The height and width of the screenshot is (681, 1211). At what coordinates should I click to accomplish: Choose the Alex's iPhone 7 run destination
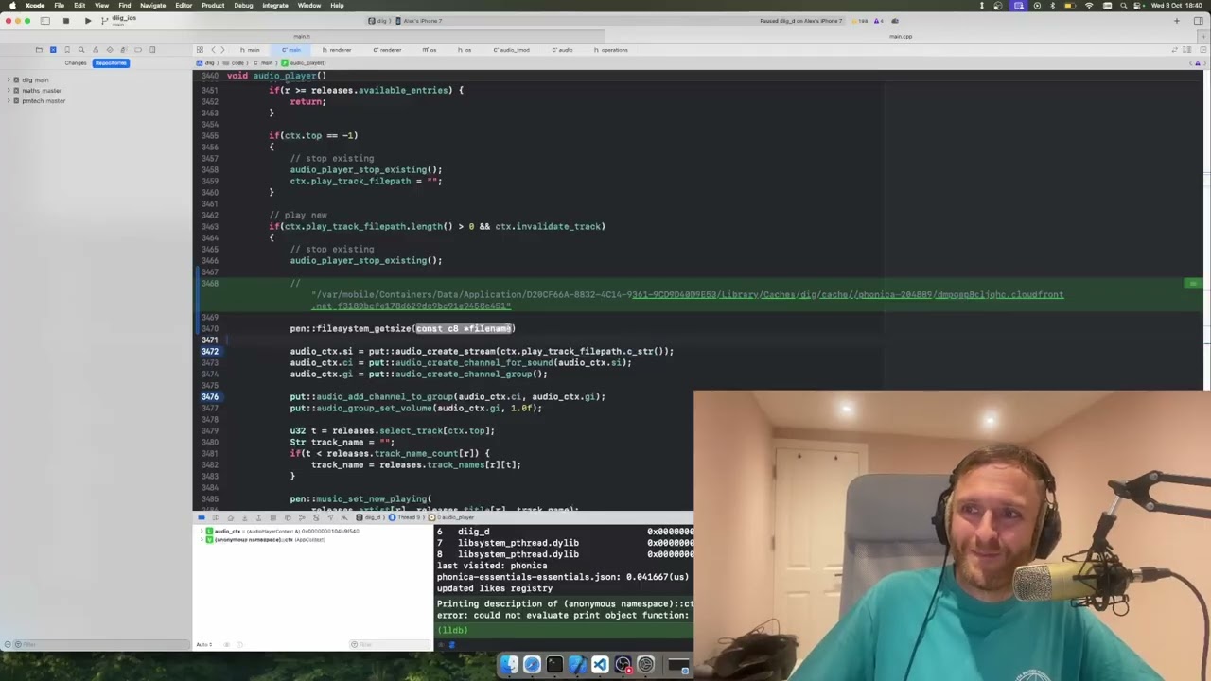coord(420,21)
